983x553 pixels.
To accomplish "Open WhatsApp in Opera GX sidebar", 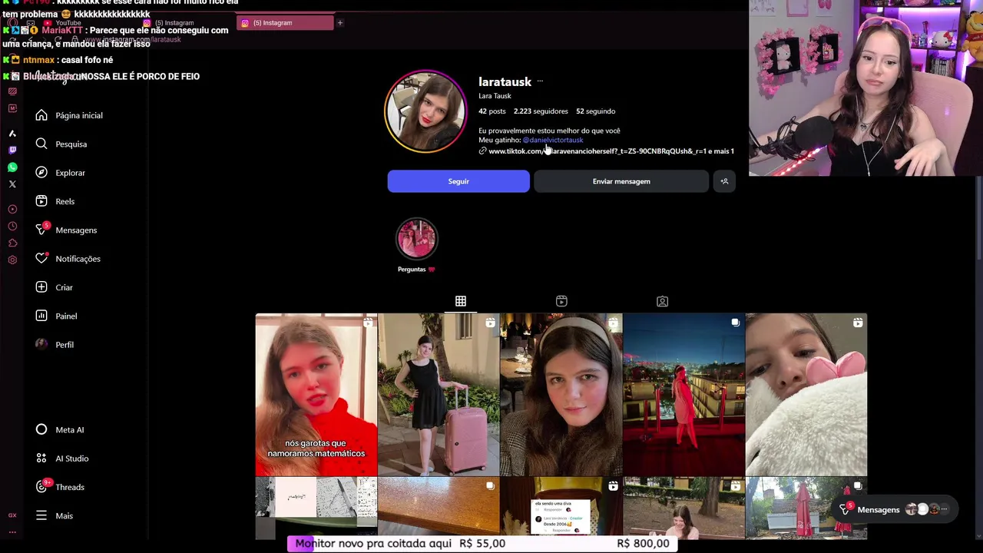I will [12, 167].
